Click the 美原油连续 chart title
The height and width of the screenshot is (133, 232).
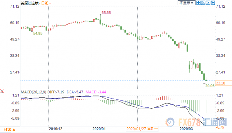[29, 3]
